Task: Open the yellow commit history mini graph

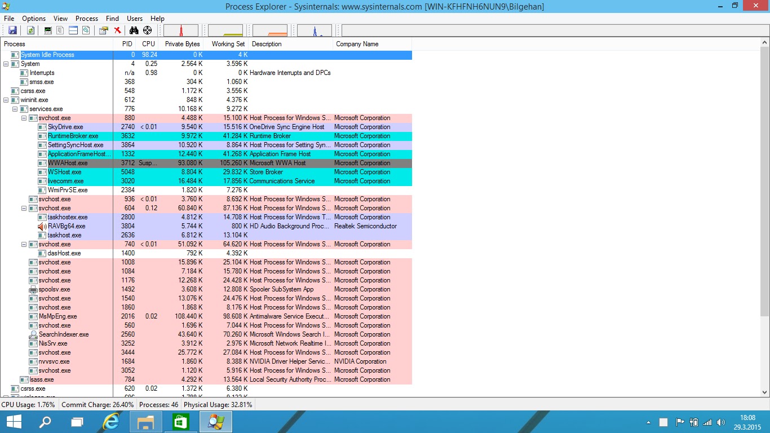Action: (225, 30)
